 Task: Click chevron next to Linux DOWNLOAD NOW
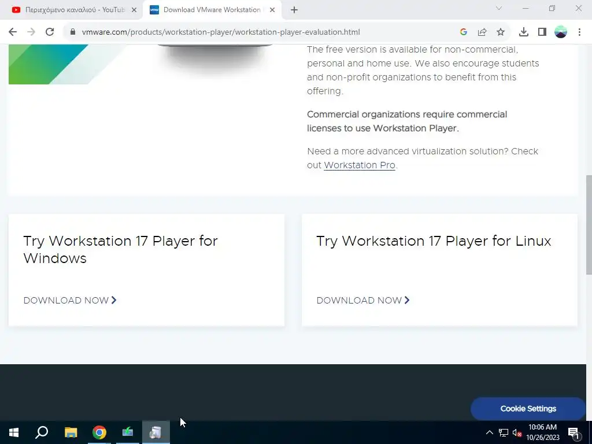[x=407, y=300]
